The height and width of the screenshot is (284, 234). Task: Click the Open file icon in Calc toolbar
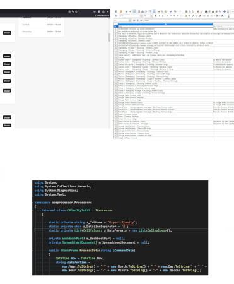pos(121,11)
